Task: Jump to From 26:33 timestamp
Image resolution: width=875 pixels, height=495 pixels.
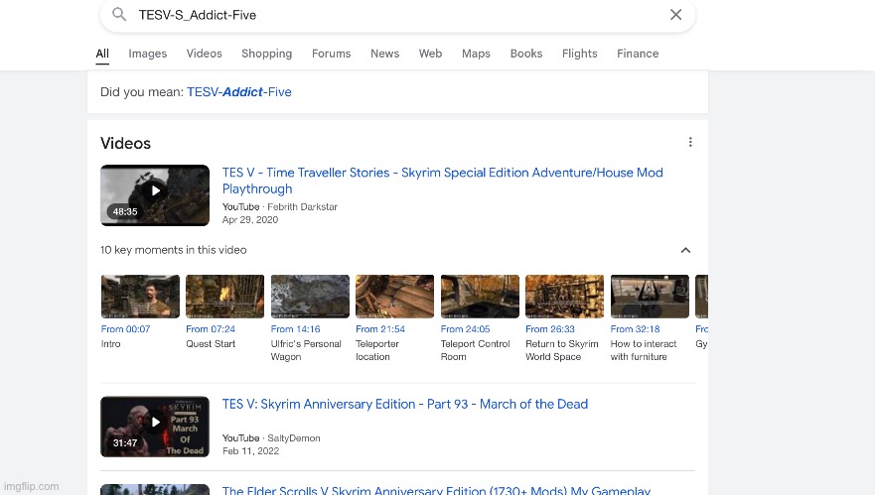Action: (x=549, y=329)
